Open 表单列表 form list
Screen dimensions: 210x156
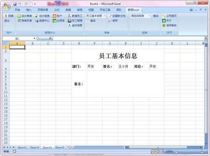[25, 21]
